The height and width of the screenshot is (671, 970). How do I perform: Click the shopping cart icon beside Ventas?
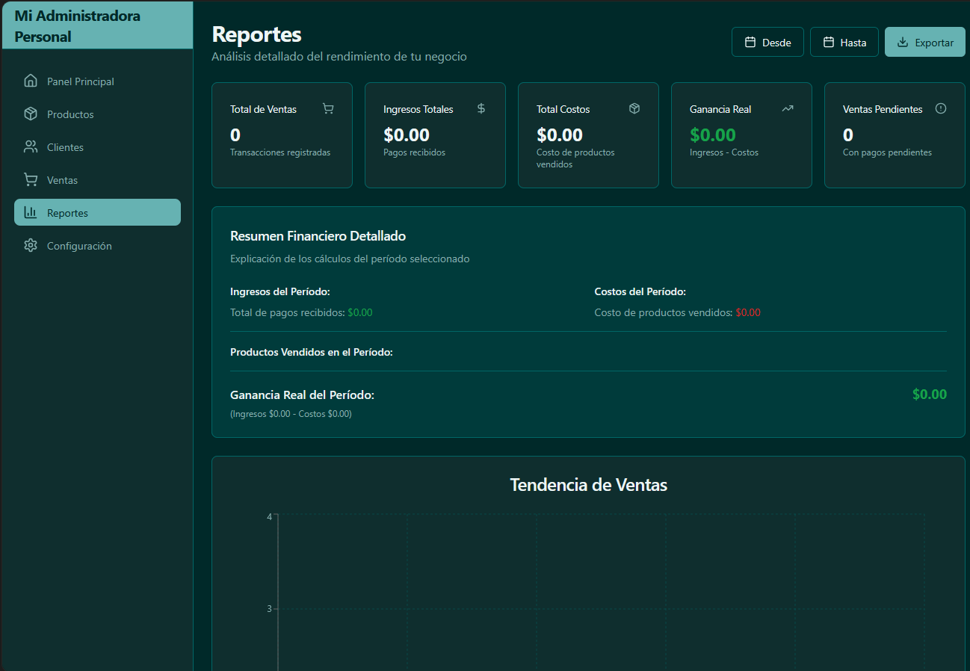(x=31, y=180)
